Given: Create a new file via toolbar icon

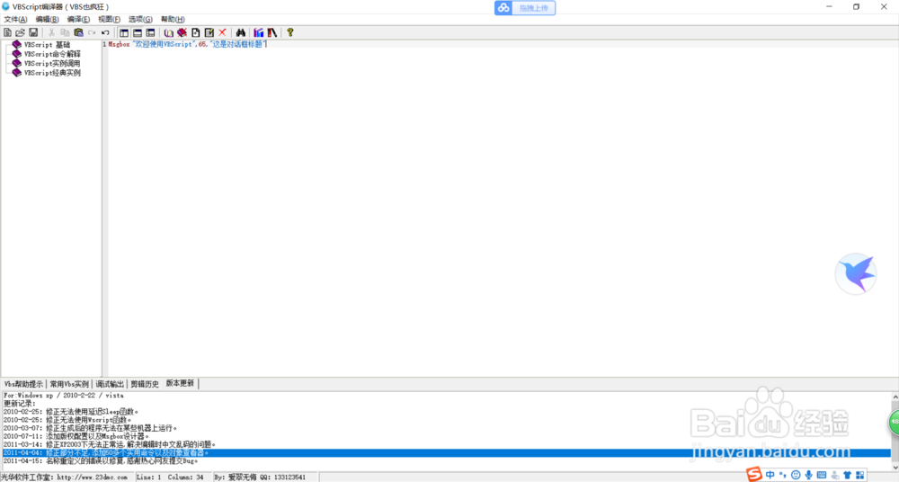Looking at the screenshot, I should click(x=7, y=32).
